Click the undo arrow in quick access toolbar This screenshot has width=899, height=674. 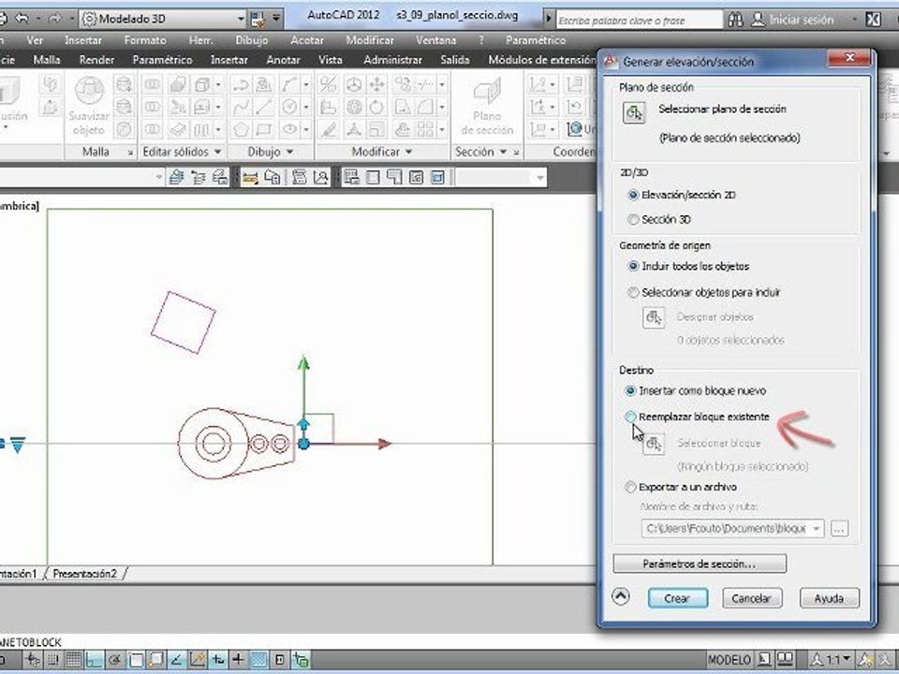coord(22,19)
